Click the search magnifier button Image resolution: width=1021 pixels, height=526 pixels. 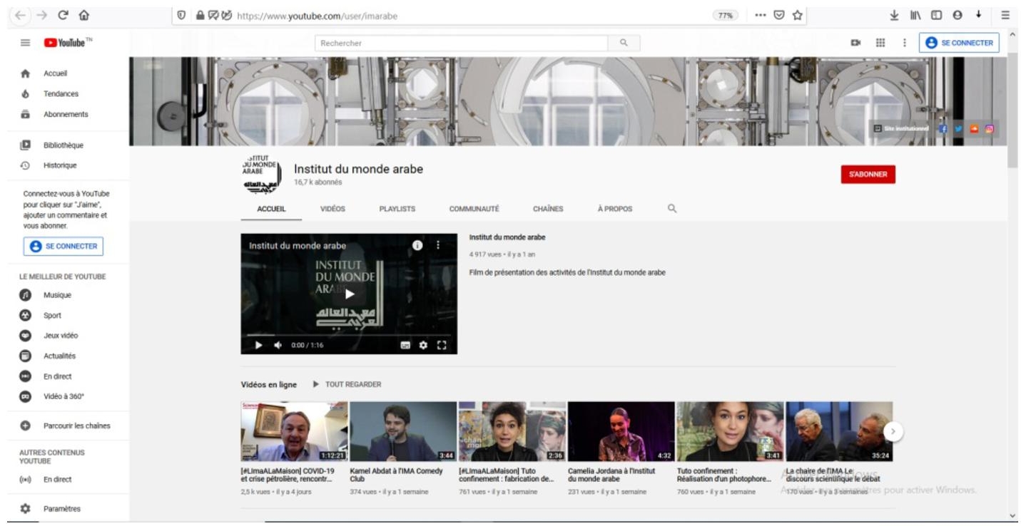tap(624, 43)
